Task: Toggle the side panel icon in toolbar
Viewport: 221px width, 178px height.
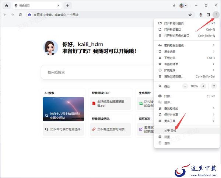Action: coord(208,15)
